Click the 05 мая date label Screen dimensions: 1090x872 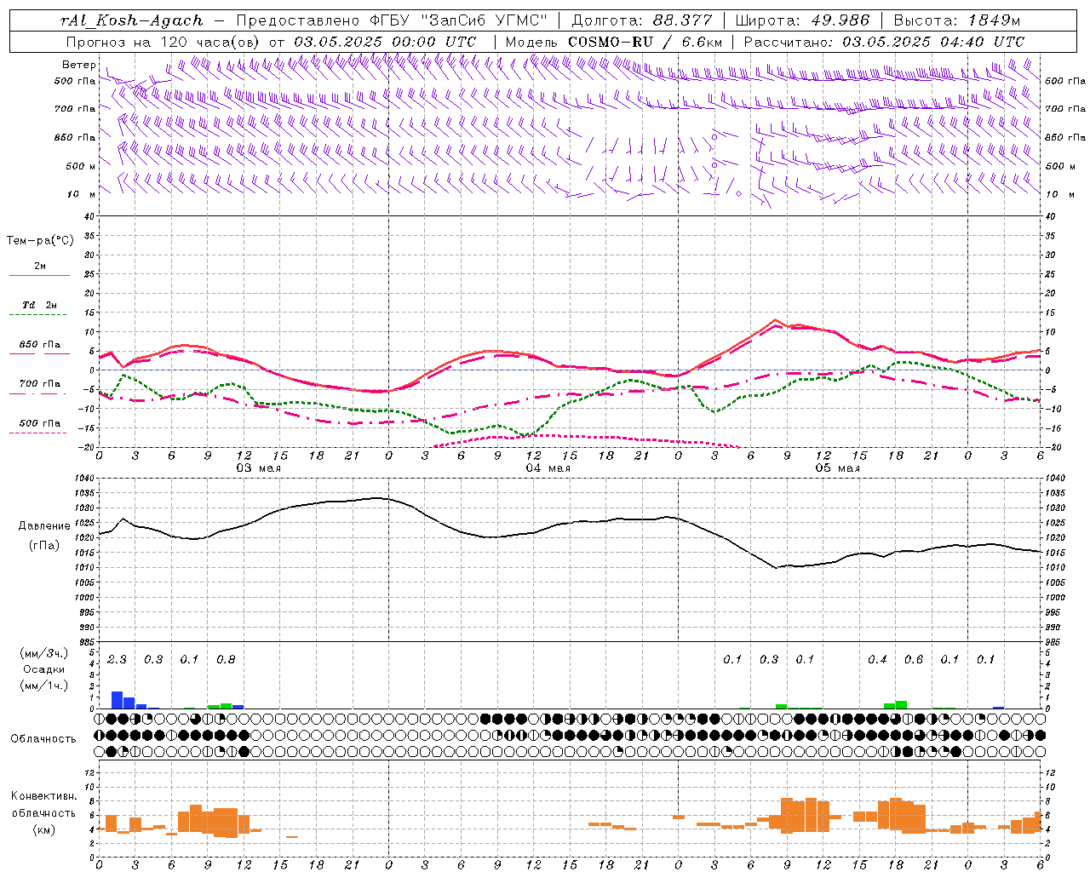click(x=837, y=468)
